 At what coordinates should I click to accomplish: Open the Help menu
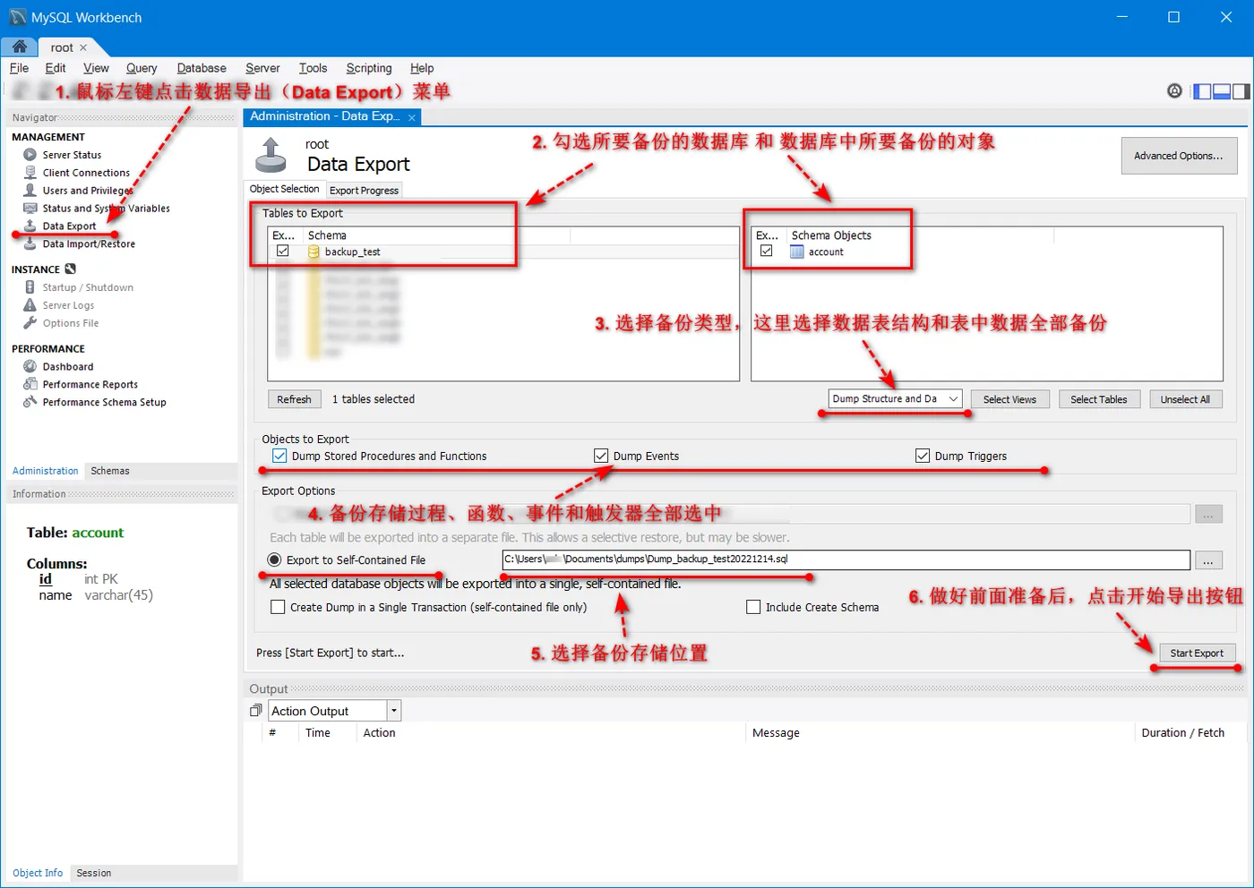click(x=422, y=68)
